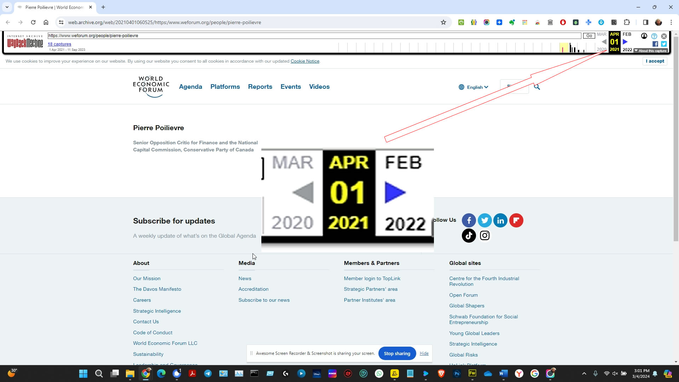The height and width of the screenshot is (382, 679).
Task: Open the Platforms menu item
Action: coord(225,87)
